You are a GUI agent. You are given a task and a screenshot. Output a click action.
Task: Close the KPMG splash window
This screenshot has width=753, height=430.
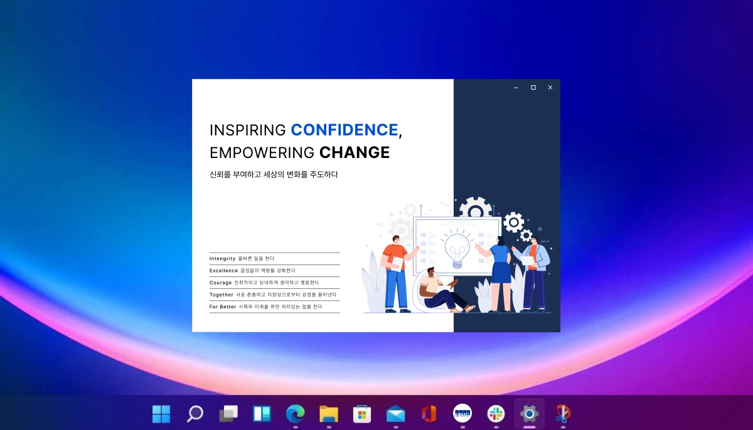point(550,88)
